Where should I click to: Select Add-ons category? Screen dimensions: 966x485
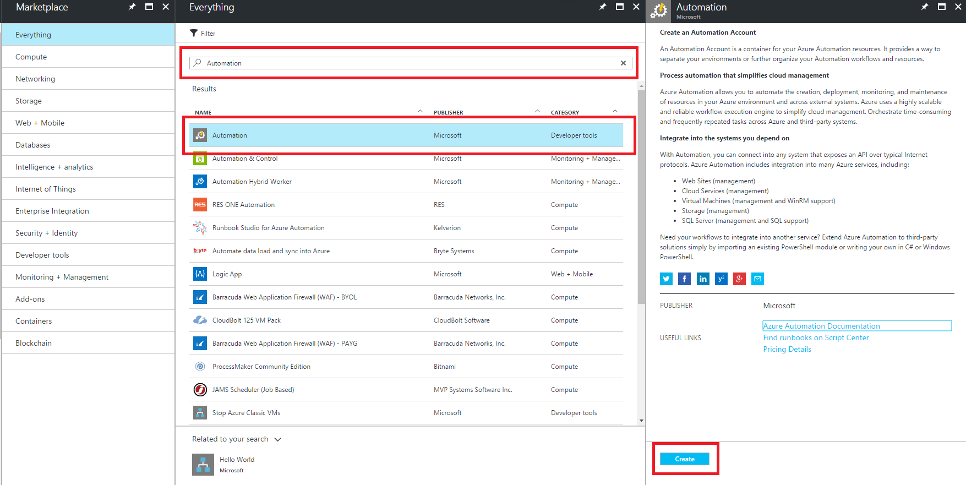point(89,299)
